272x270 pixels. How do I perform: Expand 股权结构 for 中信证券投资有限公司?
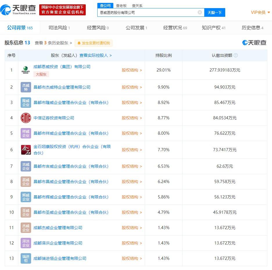(x=132, y=118)
